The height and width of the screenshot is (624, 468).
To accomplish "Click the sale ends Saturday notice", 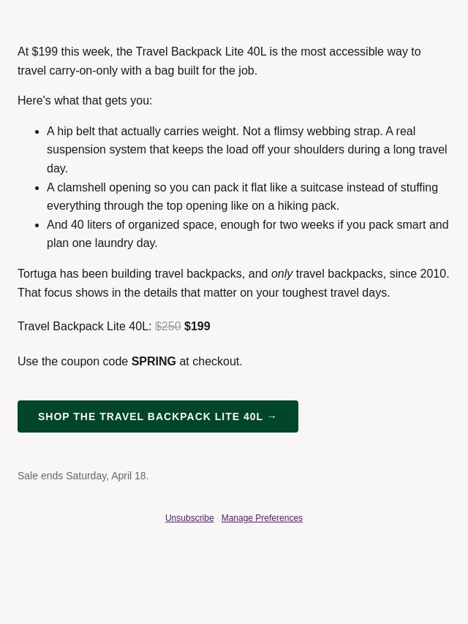I will pyautogui.click(x=83, y=476).
